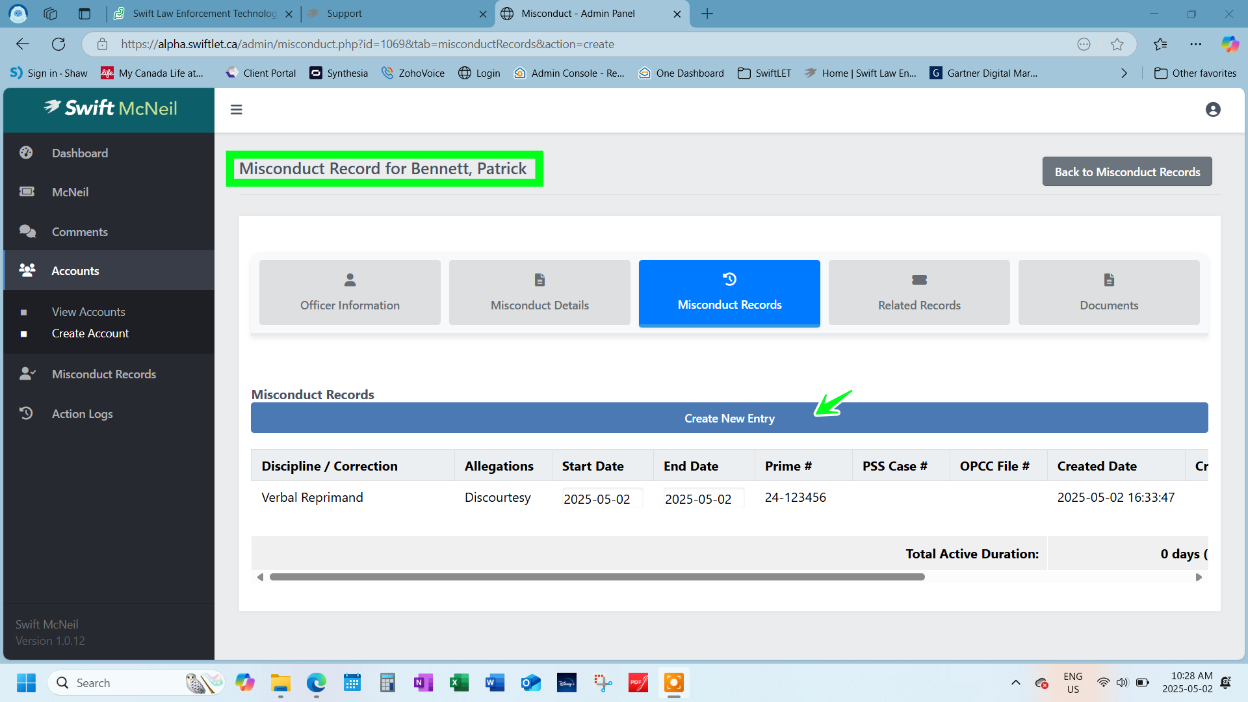Open Misconduct Records sidebar item

(x=103, y=374)
